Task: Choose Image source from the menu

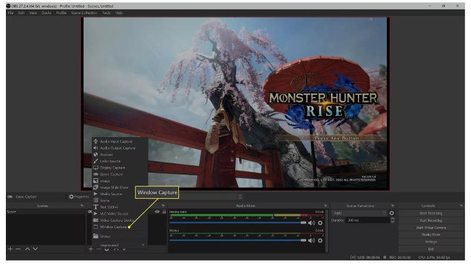Action: click(120, 181)
